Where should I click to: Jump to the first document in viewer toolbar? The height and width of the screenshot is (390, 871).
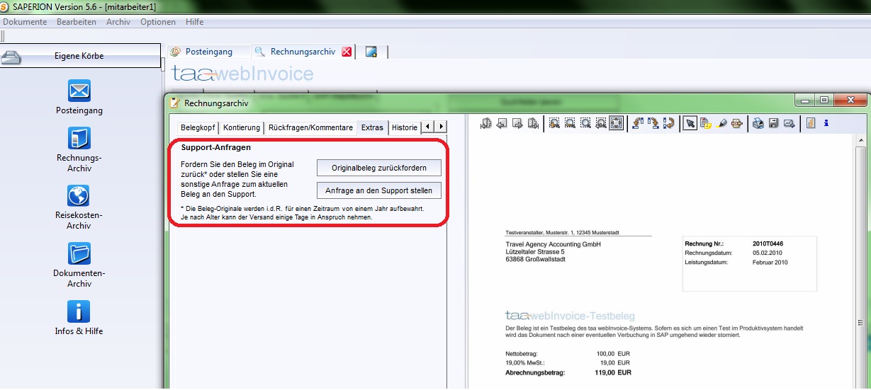pos(485,123)
